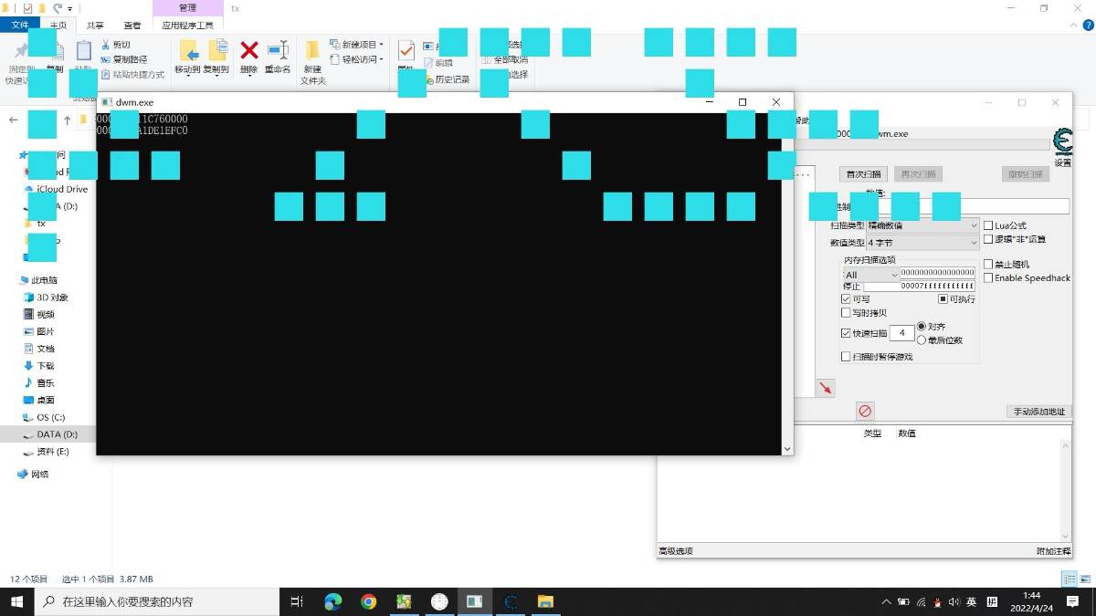This screenshot has width=1096, height=616.
Task: Click the red X delete icon in Explorer
Action: [248, 50]
